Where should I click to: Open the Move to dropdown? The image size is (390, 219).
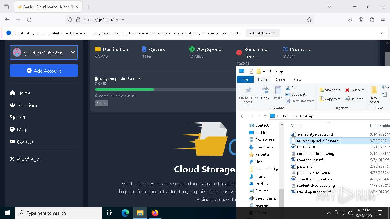(330, 90)
